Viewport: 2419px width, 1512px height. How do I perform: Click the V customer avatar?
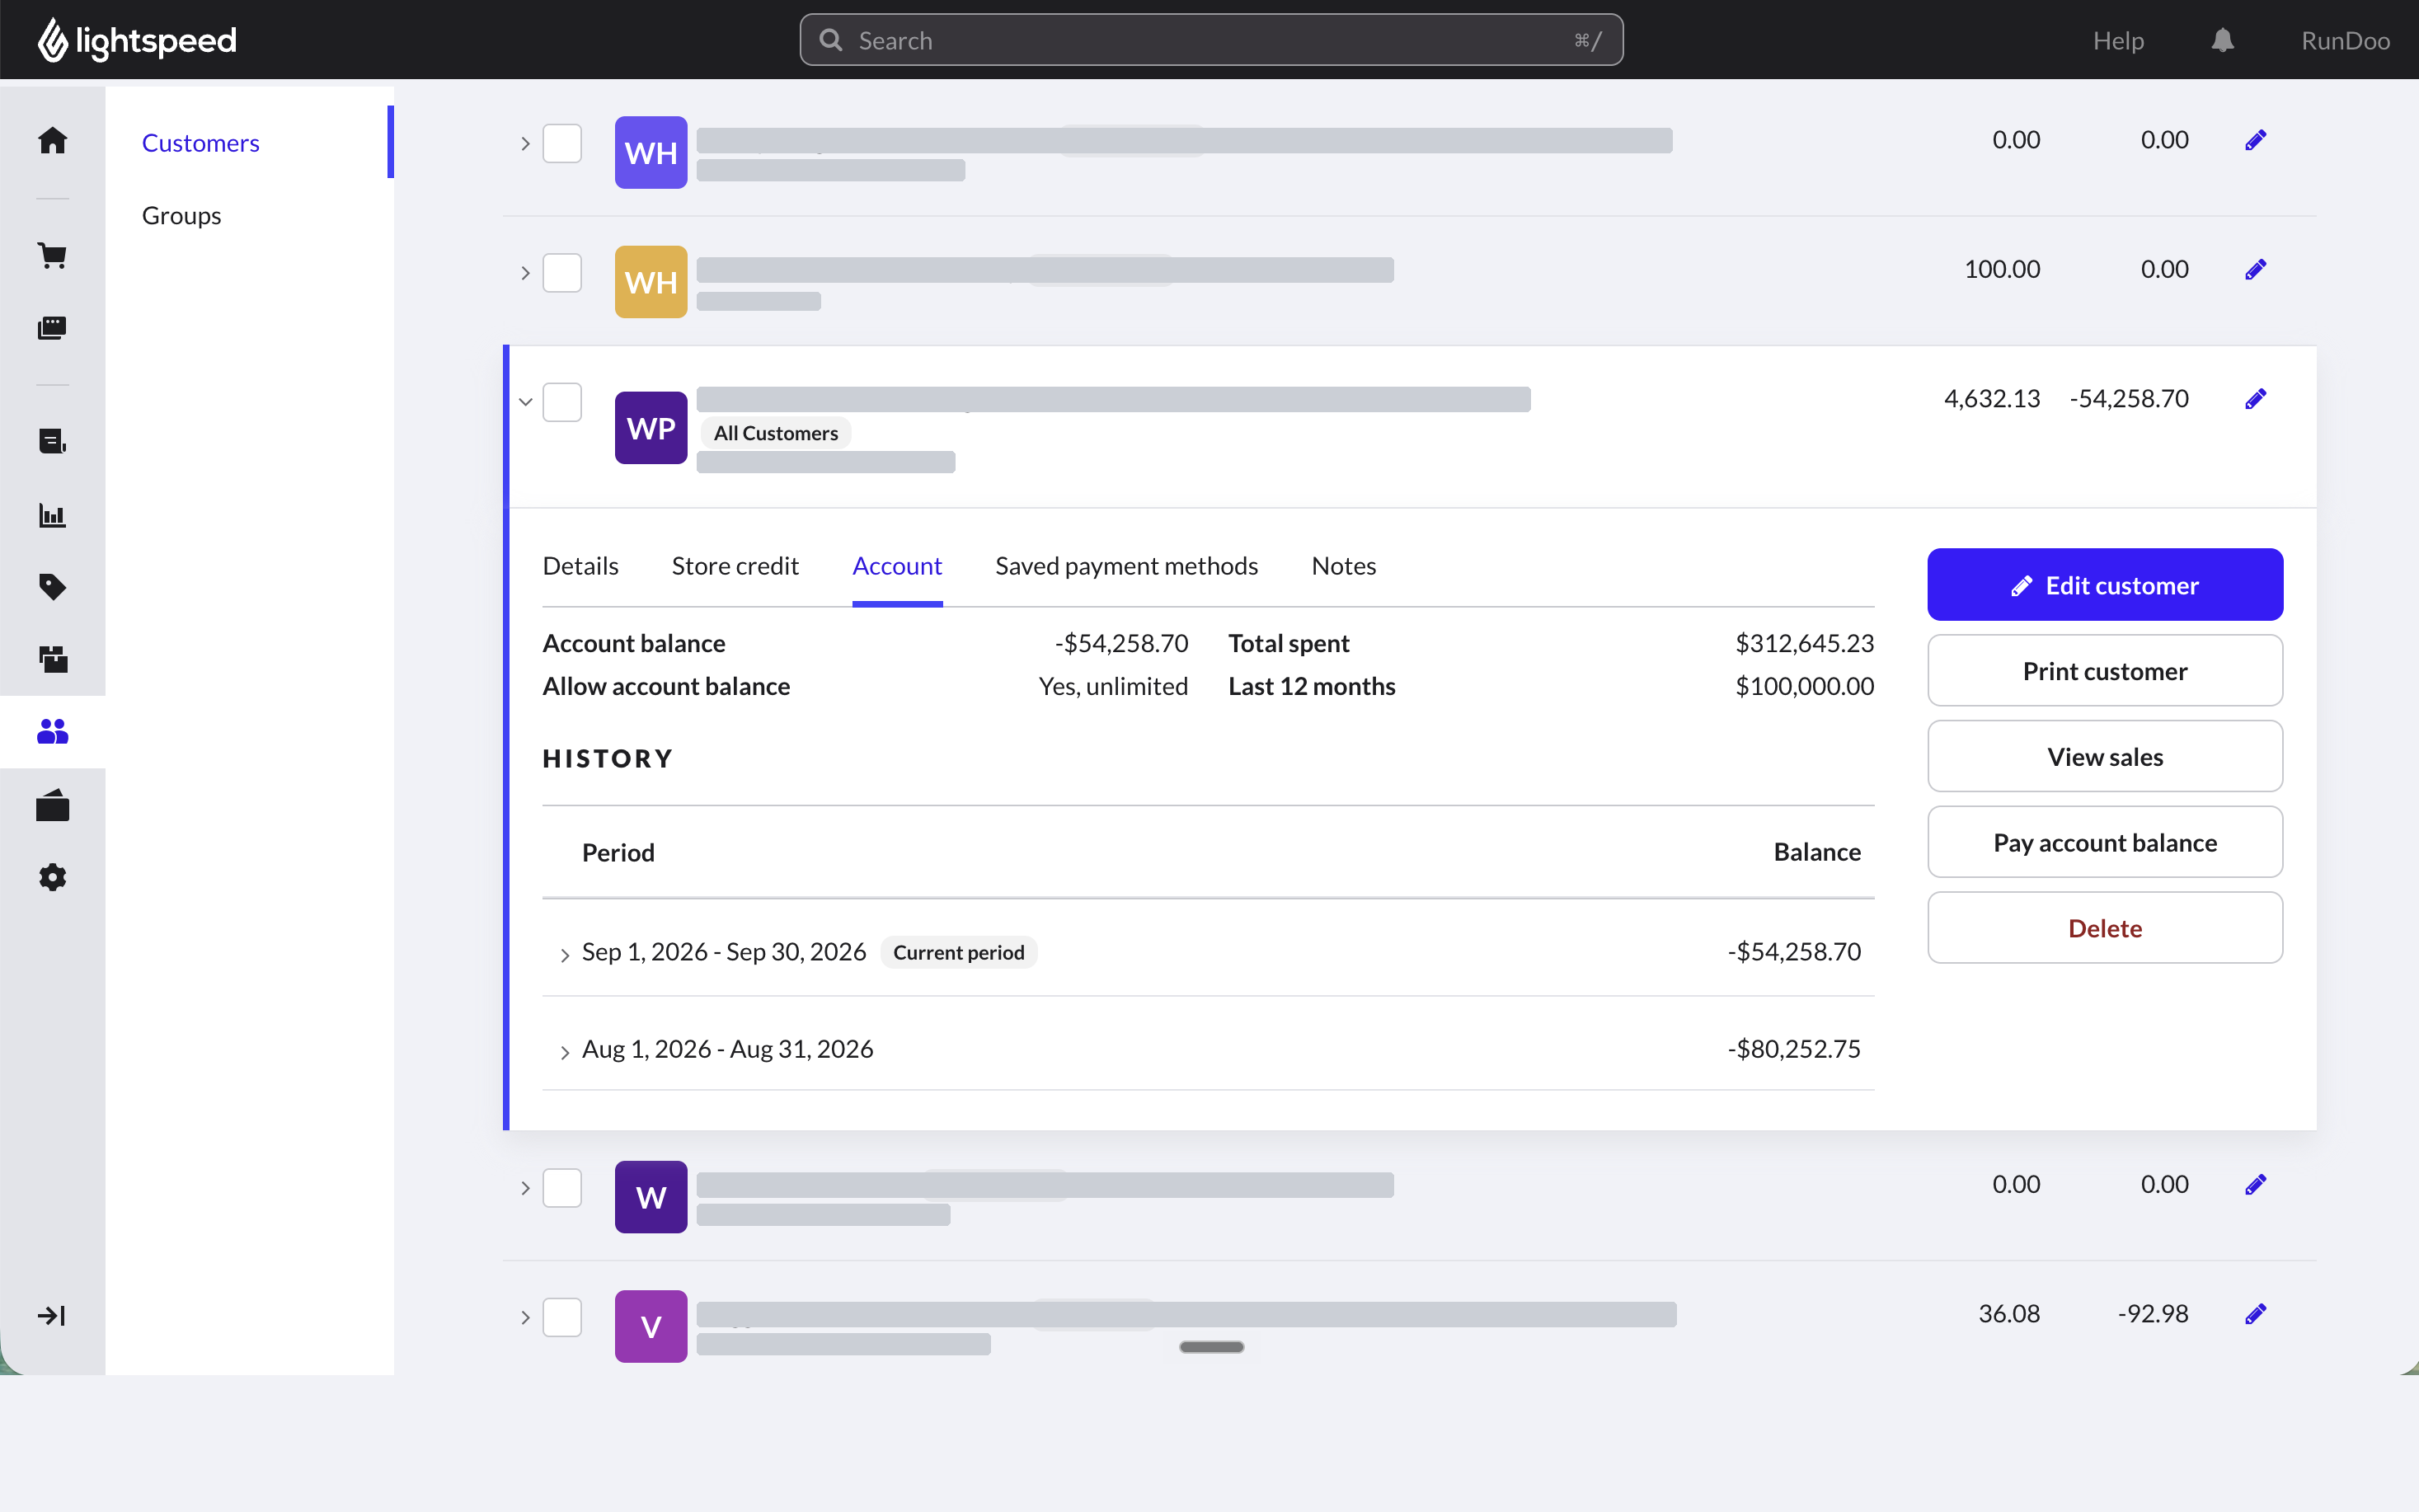(651, 1326)
